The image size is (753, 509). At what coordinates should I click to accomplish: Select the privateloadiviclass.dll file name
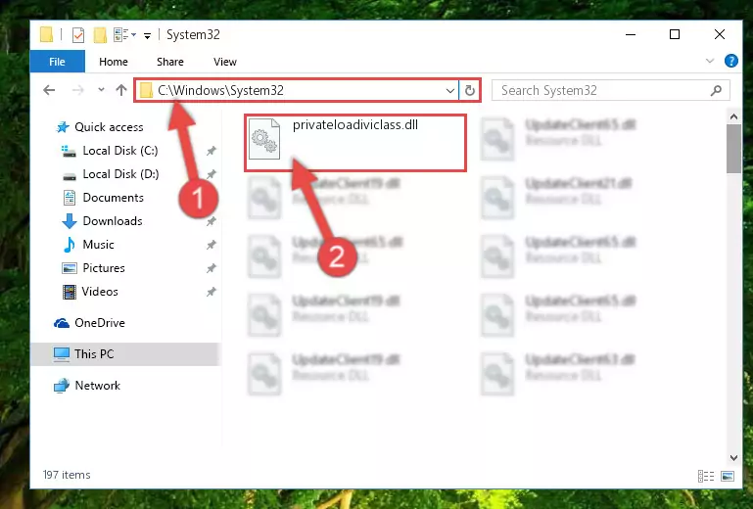click(354, 125)
